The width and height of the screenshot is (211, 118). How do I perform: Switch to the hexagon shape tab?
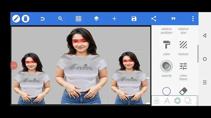pos(178,101)
